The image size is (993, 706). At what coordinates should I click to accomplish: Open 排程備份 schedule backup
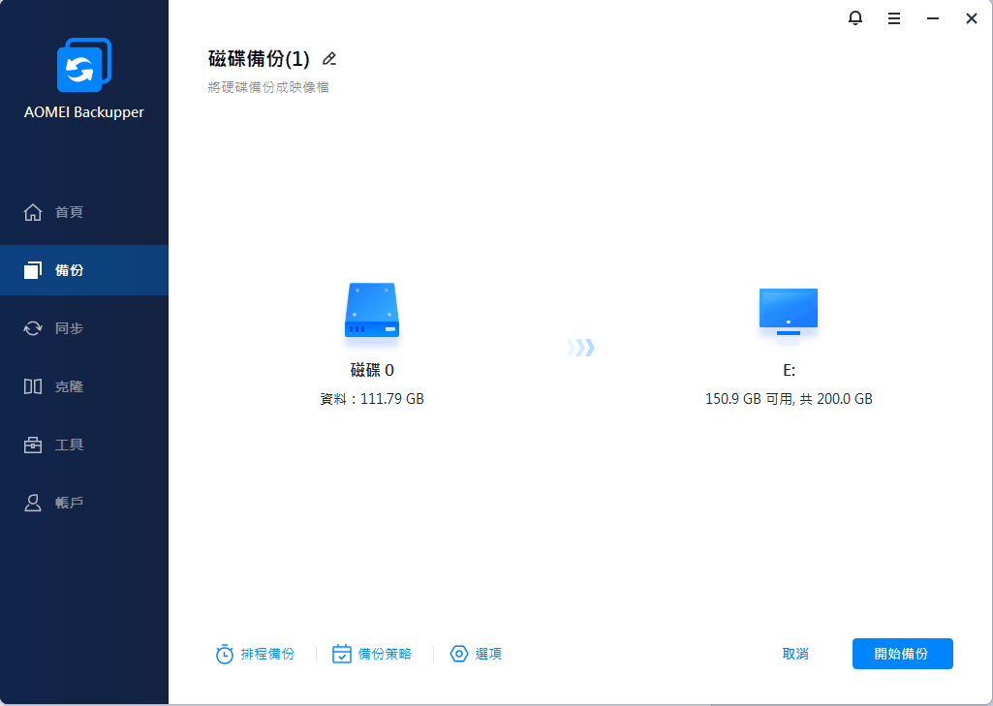tap(255, 654)
